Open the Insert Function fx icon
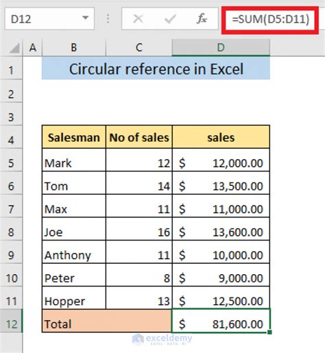This screenshot has height=353, width=325. 202,19
